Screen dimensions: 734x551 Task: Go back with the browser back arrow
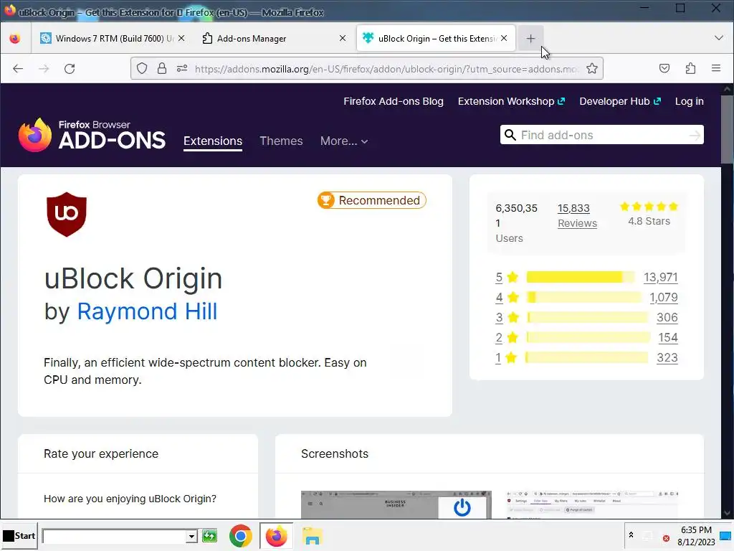pos(18,69)
